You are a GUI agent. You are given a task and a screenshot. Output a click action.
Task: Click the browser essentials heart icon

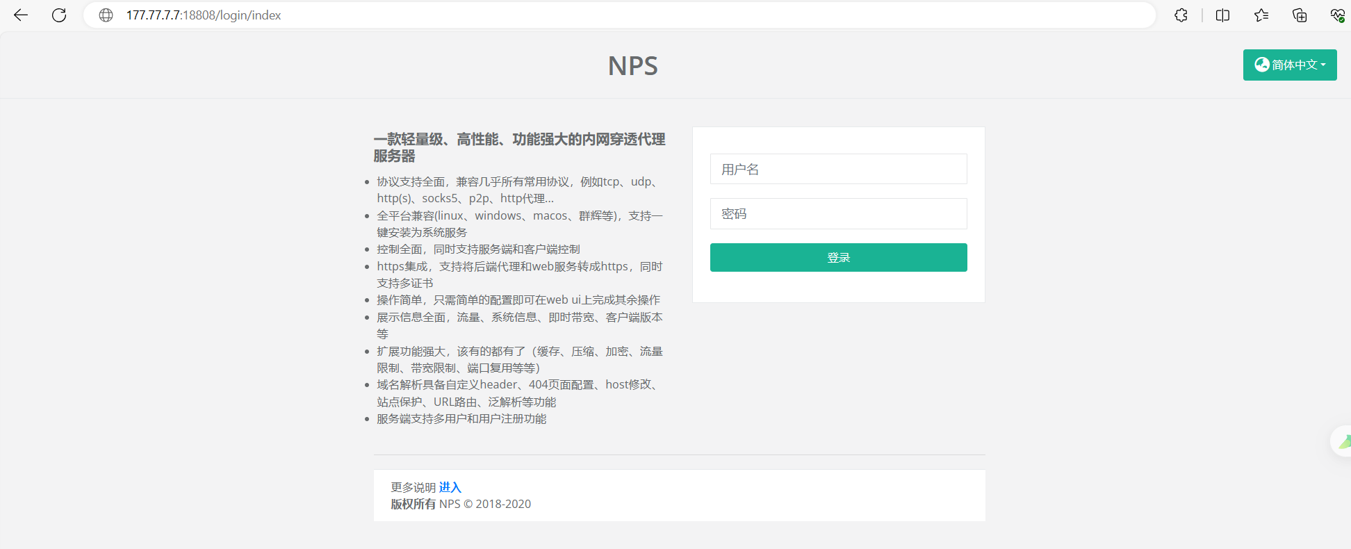click(1337, 15)
